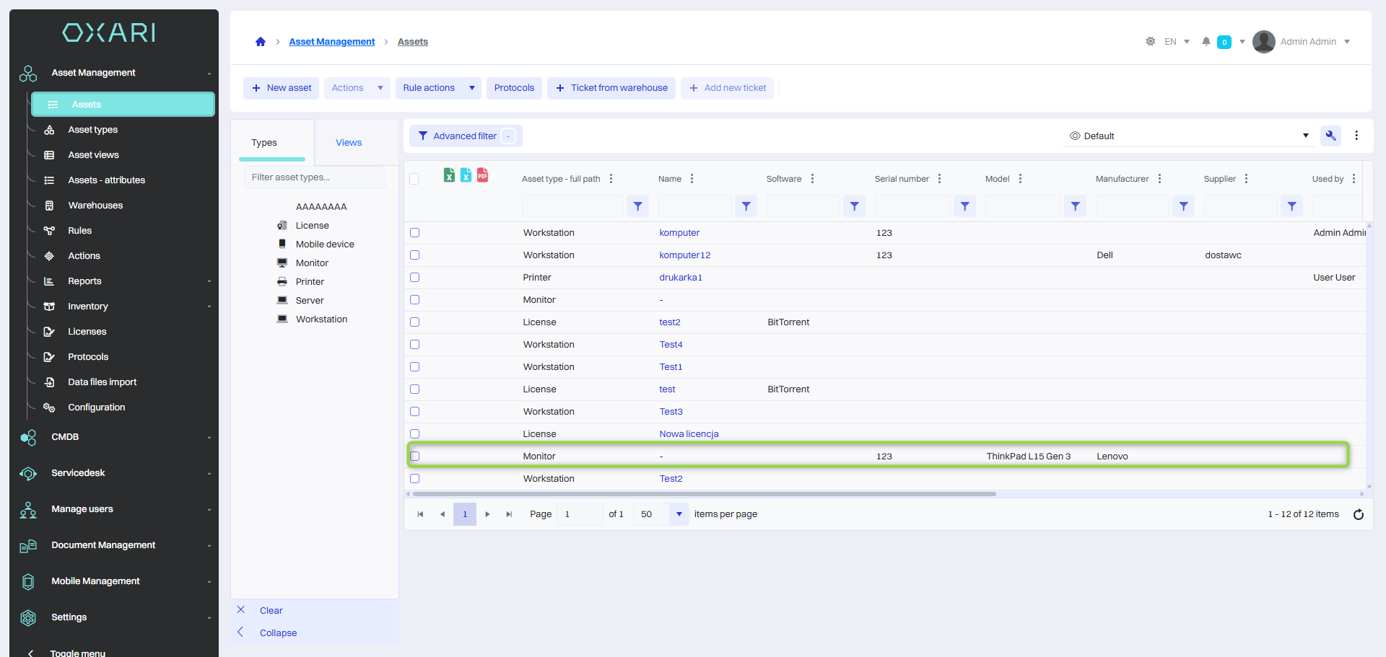This screenshot has width=1386, height=657.
Task: Open the Rule actions dropdown arrow
Action: (472, 88)
